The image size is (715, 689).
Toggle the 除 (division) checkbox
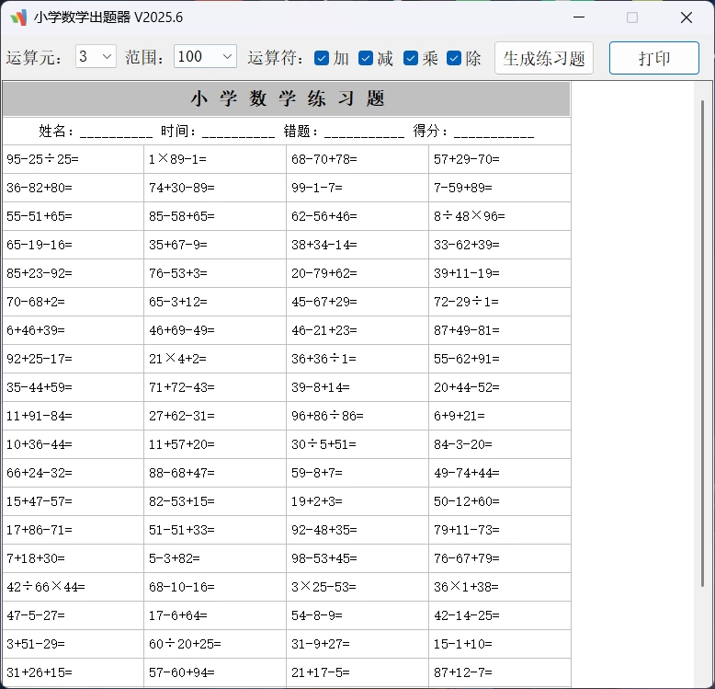(454, 58)
